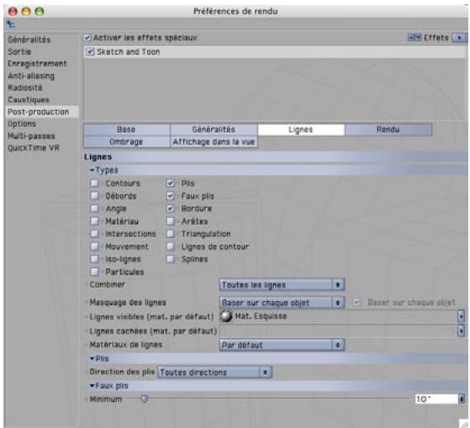Click the small arrows icon left of Effets
The width and height of the screenshot is (470, 428).
[415, 38]
